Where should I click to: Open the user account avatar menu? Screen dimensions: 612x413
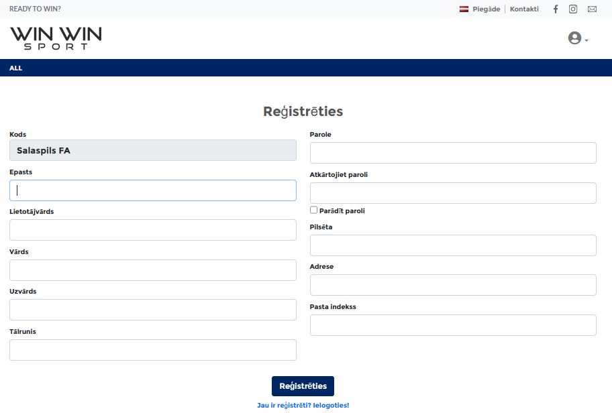[578, 38]
